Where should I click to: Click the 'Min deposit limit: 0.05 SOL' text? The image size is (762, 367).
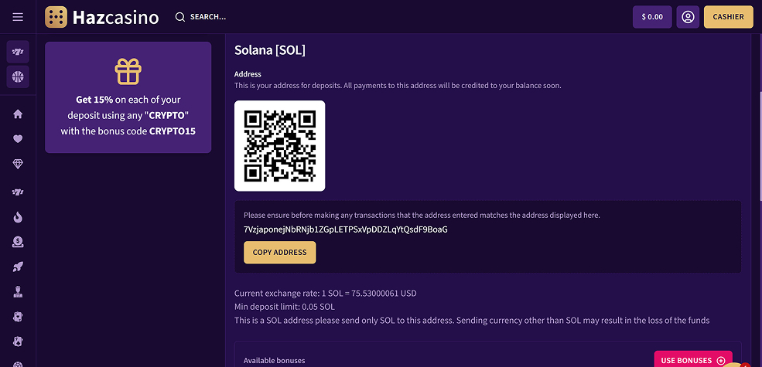(284, 307)
